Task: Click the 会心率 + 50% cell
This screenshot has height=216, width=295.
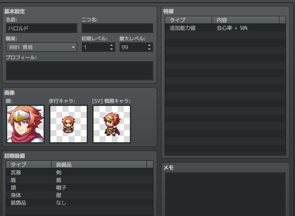Action: pyautogui.click(x=232, y=28)
